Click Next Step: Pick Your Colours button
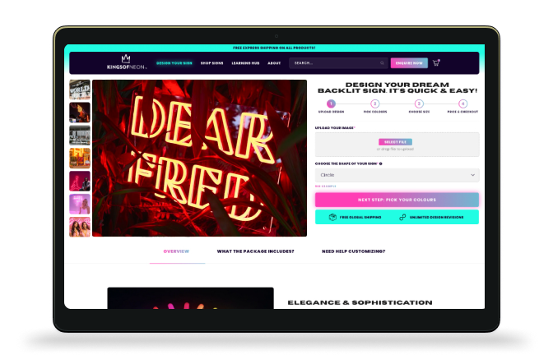 point(397,200)
